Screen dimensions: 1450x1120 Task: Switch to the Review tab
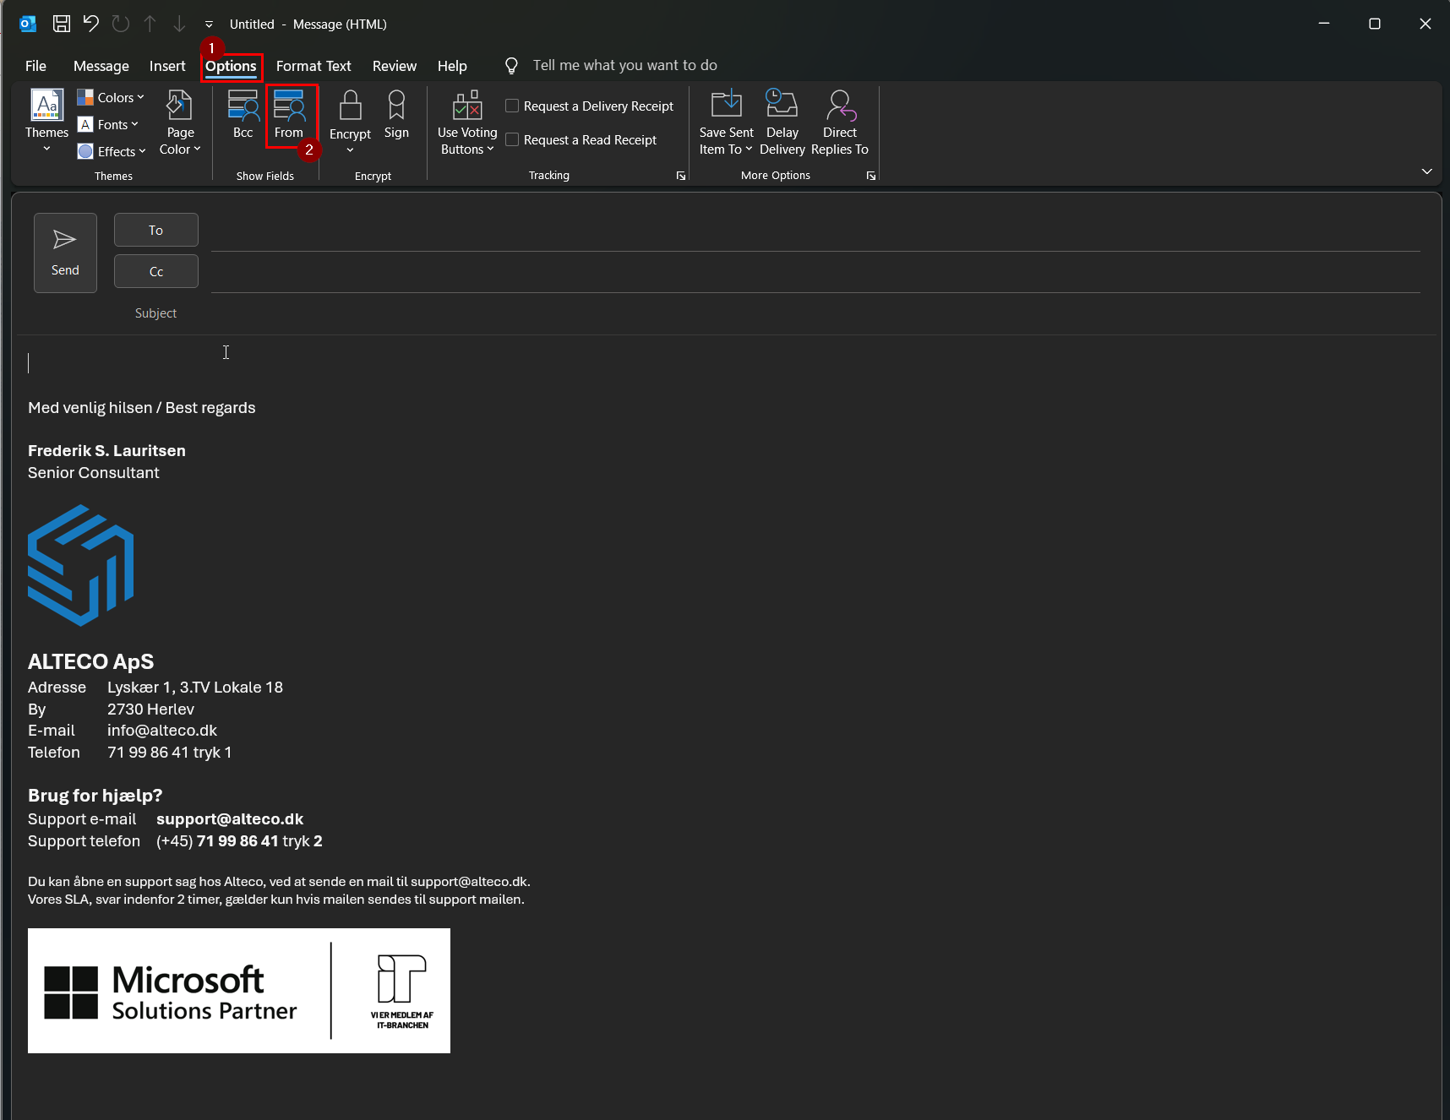click(x=395, y=66)
